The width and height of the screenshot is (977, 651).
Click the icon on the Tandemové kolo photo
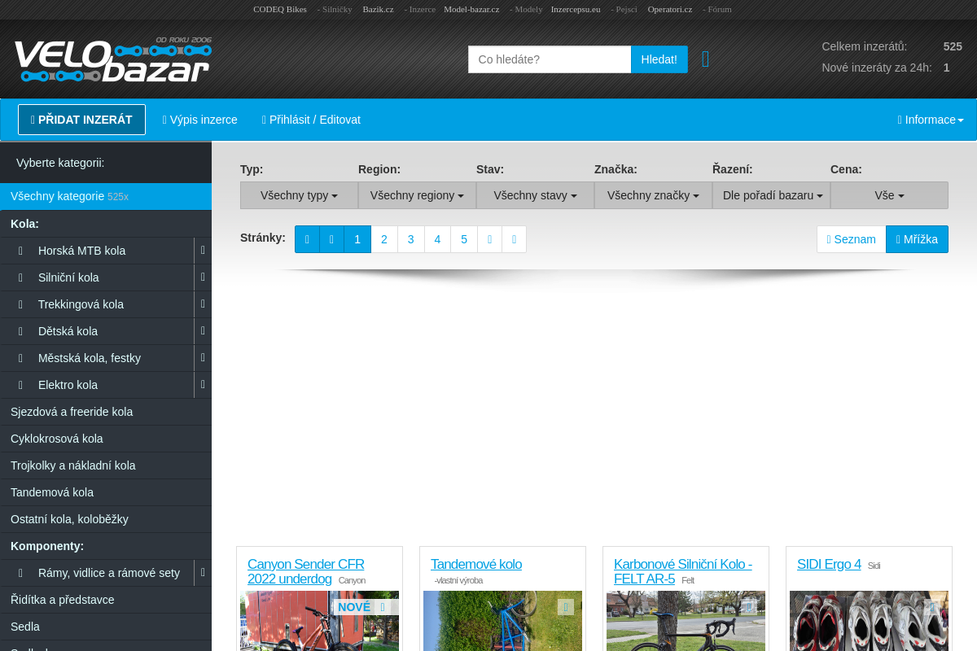(566, 607)
